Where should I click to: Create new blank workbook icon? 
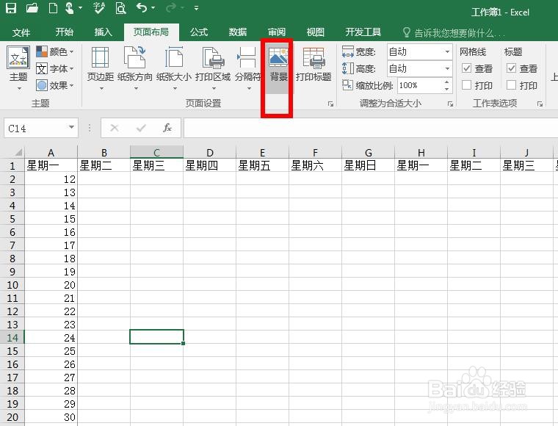click(x=53, y=7)
